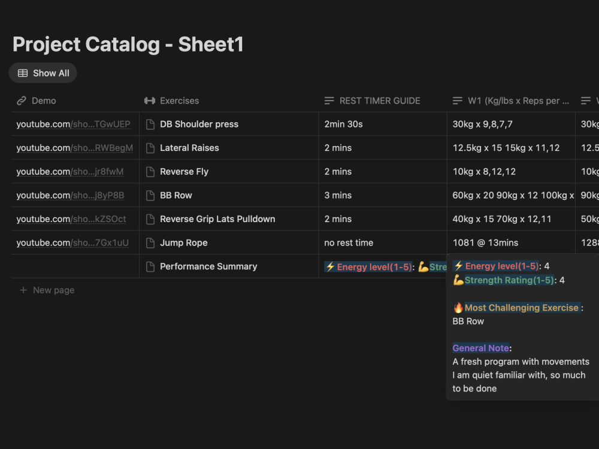Select the '1081 @ 13mins' cell
Image resolution: width=599 pixels, height=449 pixels.
tap(511, 242)
